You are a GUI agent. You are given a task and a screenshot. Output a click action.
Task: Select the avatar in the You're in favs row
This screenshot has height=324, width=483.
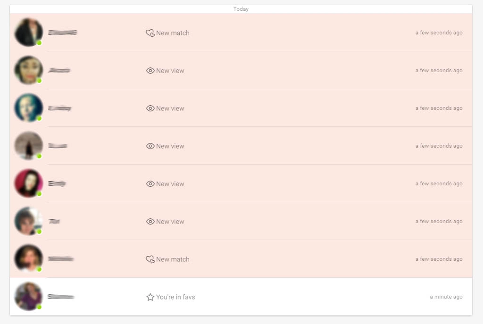click(x=28, y=296)
